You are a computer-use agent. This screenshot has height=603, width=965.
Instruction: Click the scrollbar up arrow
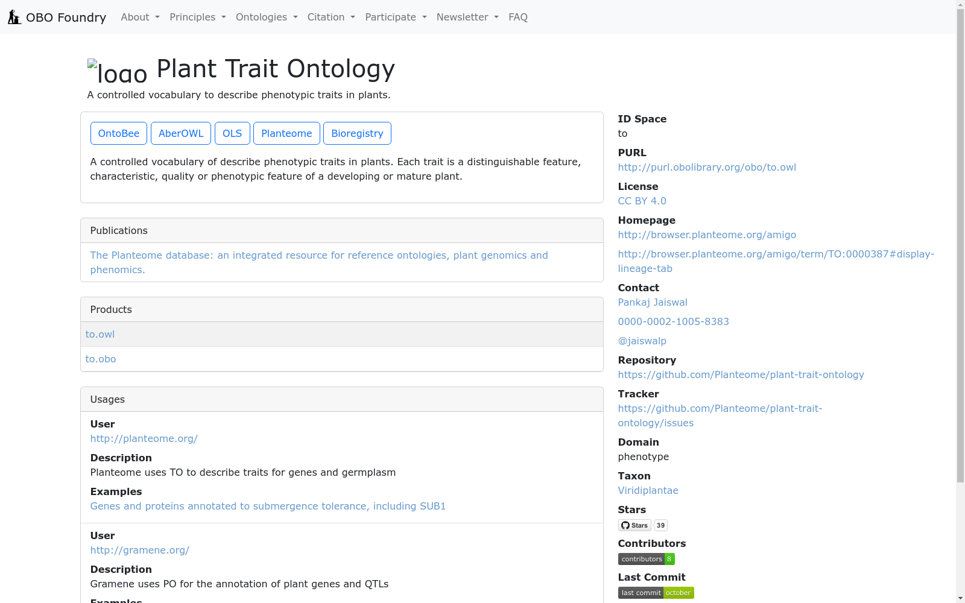coord(960,5)
